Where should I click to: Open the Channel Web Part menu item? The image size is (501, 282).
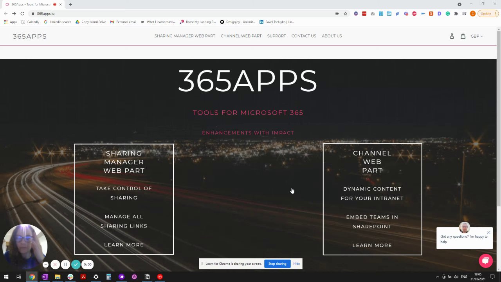[x=241, y=36]
